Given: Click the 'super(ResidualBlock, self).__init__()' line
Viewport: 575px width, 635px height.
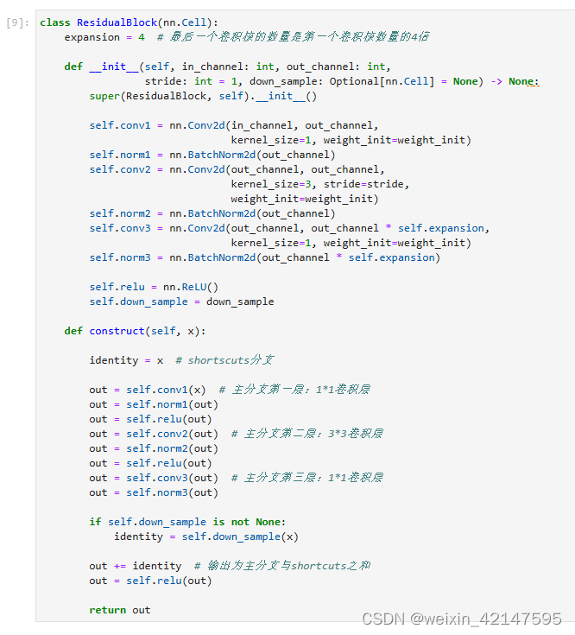Looking at the screenshot, I should point(203,97).
